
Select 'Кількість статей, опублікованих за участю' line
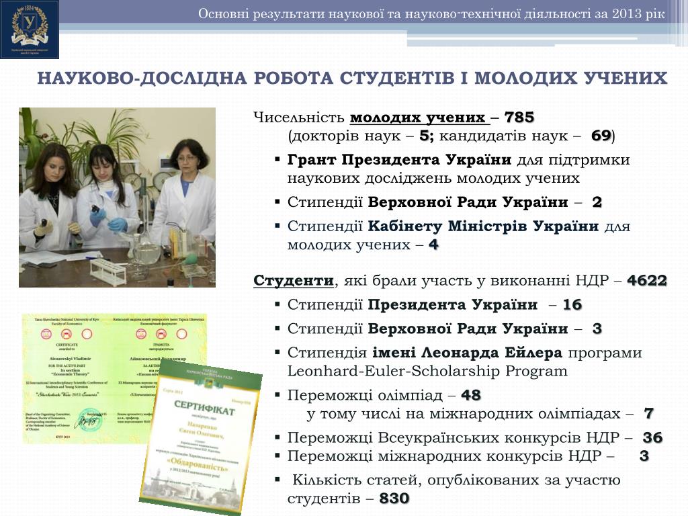coord(456,480)
